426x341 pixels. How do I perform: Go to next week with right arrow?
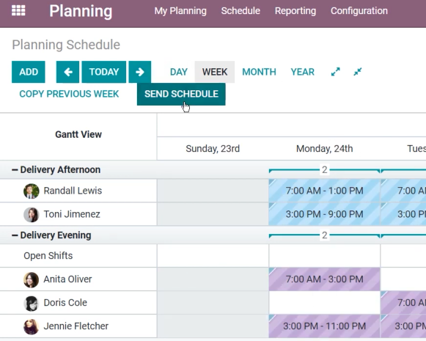pos(139,72)
